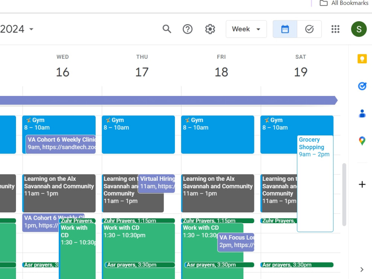Click the Get add-ons plus icon

pyautogui.click(x=362, y=185)
